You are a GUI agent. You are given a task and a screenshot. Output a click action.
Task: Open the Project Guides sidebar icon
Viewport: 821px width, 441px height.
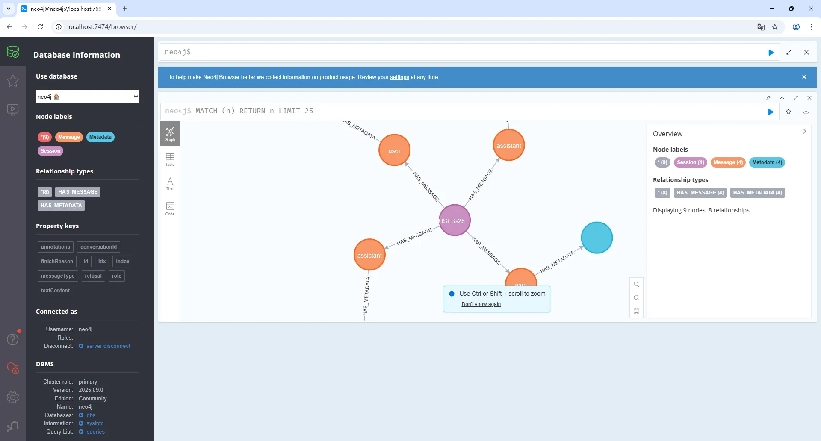click(x=13, y=110)
